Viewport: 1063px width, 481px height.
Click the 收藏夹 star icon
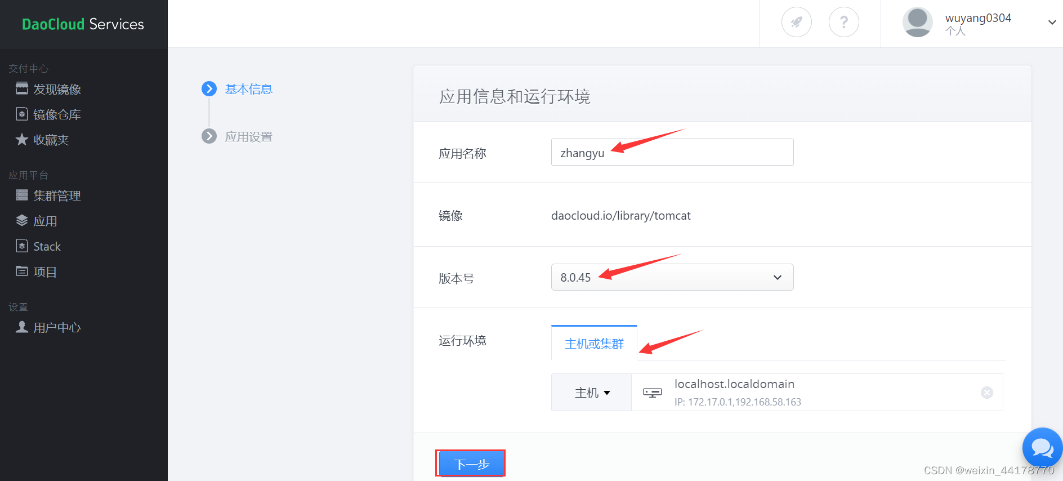(21, 139)
